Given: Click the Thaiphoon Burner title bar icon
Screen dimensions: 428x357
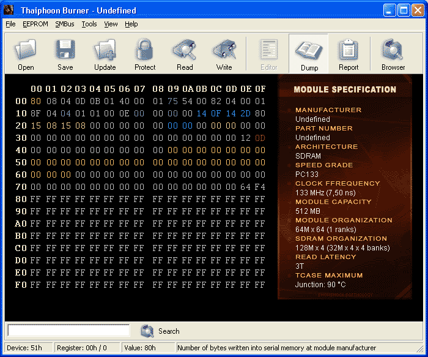Looking at the screenshot, I should [9, 10].
